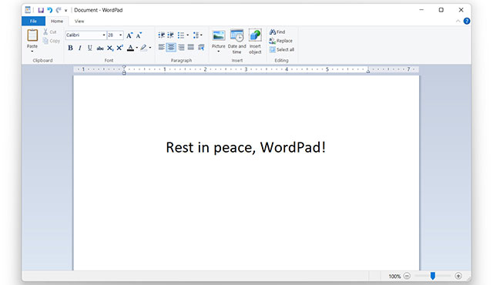Grow font size button
Viewport: 493px width, 285px height.
click(x=129, y=35)
